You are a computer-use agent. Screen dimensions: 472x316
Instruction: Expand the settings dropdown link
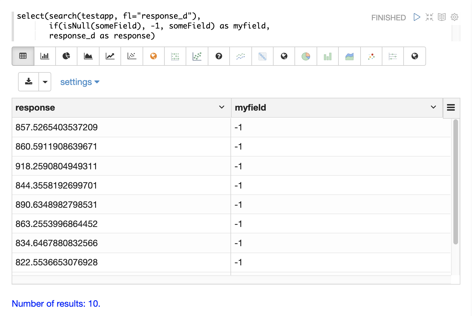tap(80, 82)
